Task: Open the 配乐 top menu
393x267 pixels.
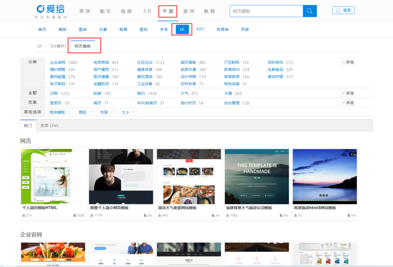Action: (x=106, y=11)
